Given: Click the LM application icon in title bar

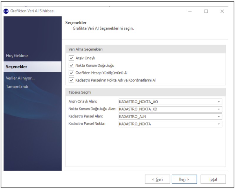Looking at the screenshot, I should [6, 11].
